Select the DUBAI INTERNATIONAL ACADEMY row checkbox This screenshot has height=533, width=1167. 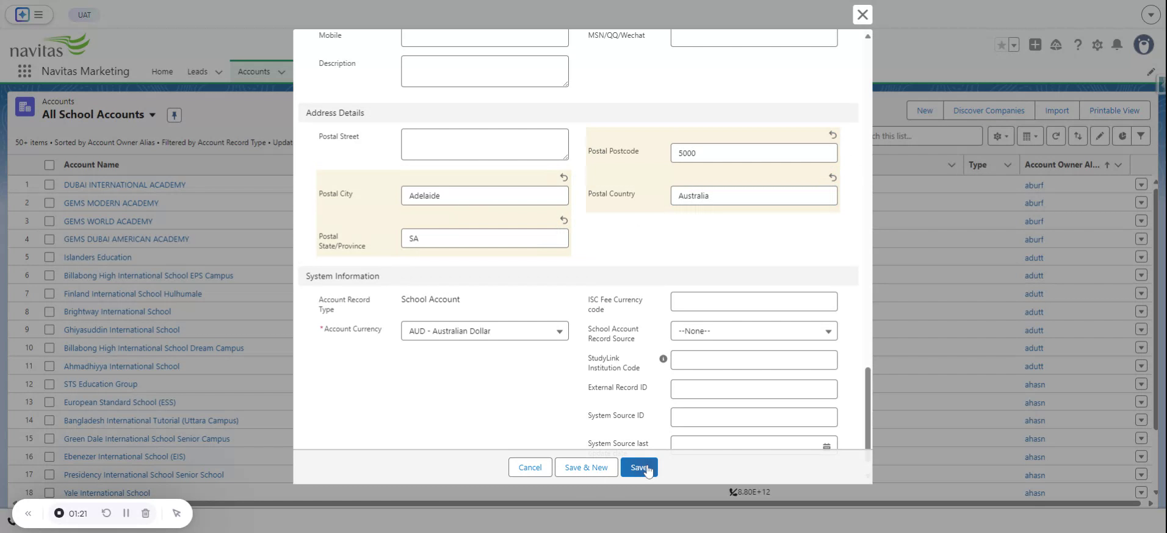click(49, 185)
